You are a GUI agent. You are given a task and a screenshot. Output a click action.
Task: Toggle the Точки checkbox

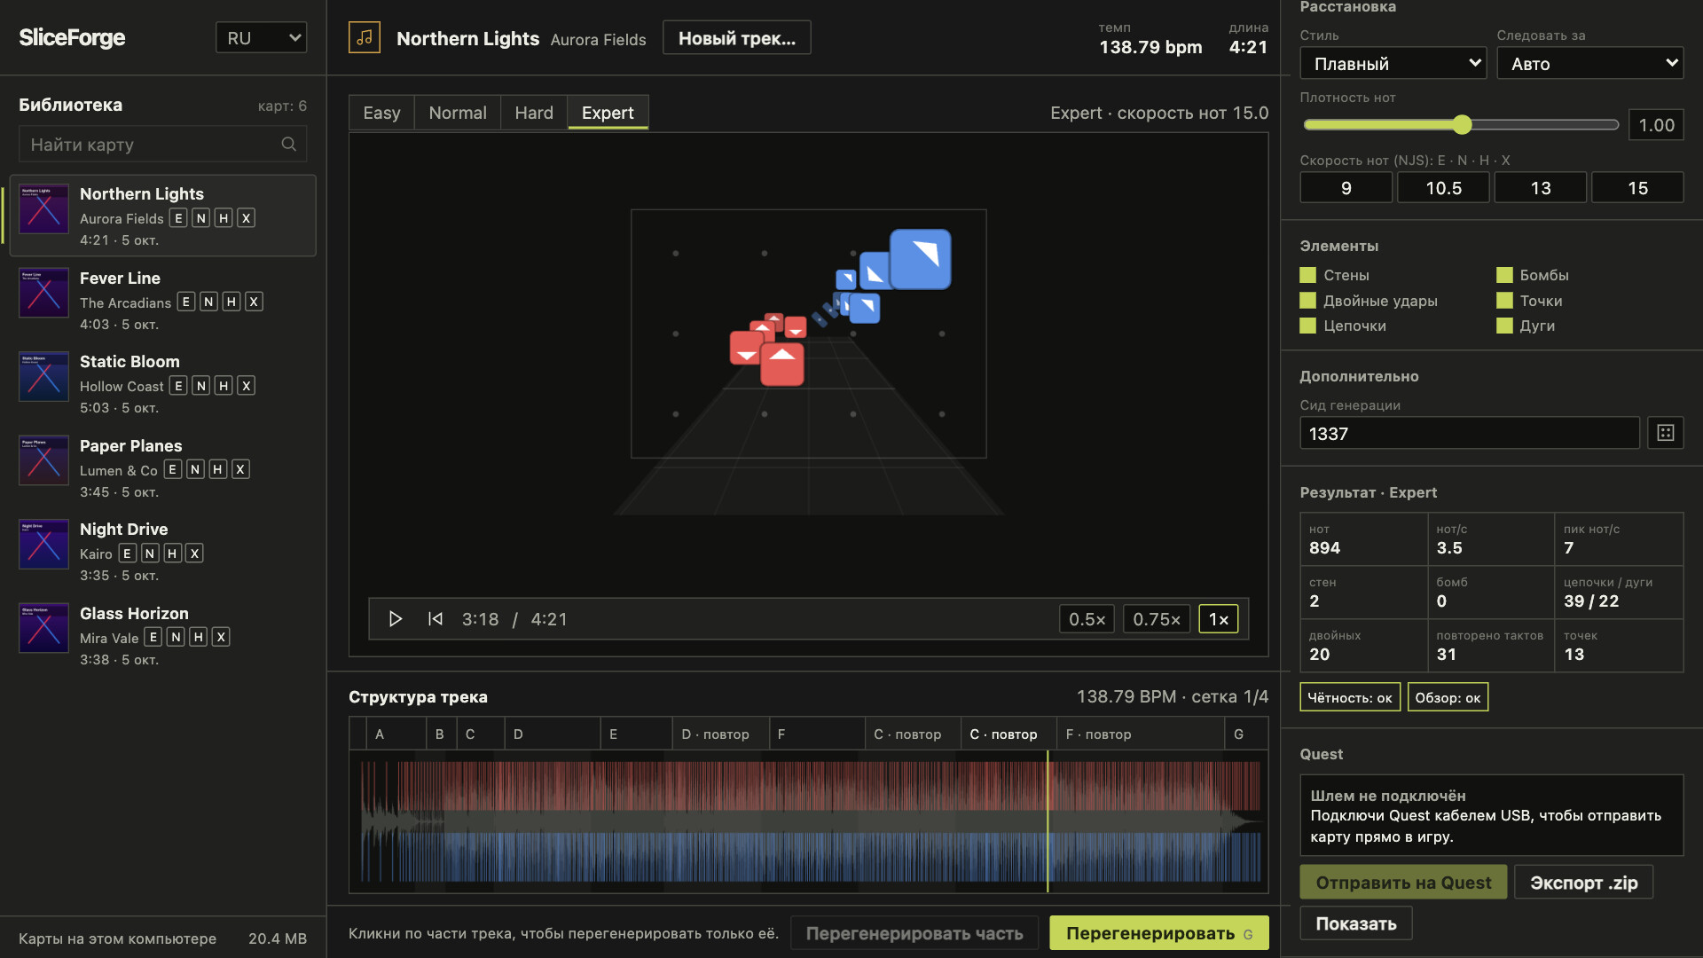(1504, 301)
